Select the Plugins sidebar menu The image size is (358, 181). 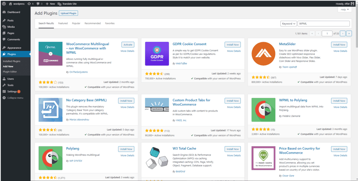(15, 54)
